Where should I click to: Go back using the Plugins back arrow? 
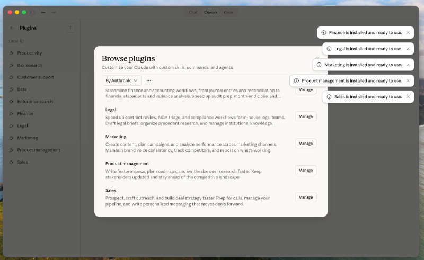[12, 28]
